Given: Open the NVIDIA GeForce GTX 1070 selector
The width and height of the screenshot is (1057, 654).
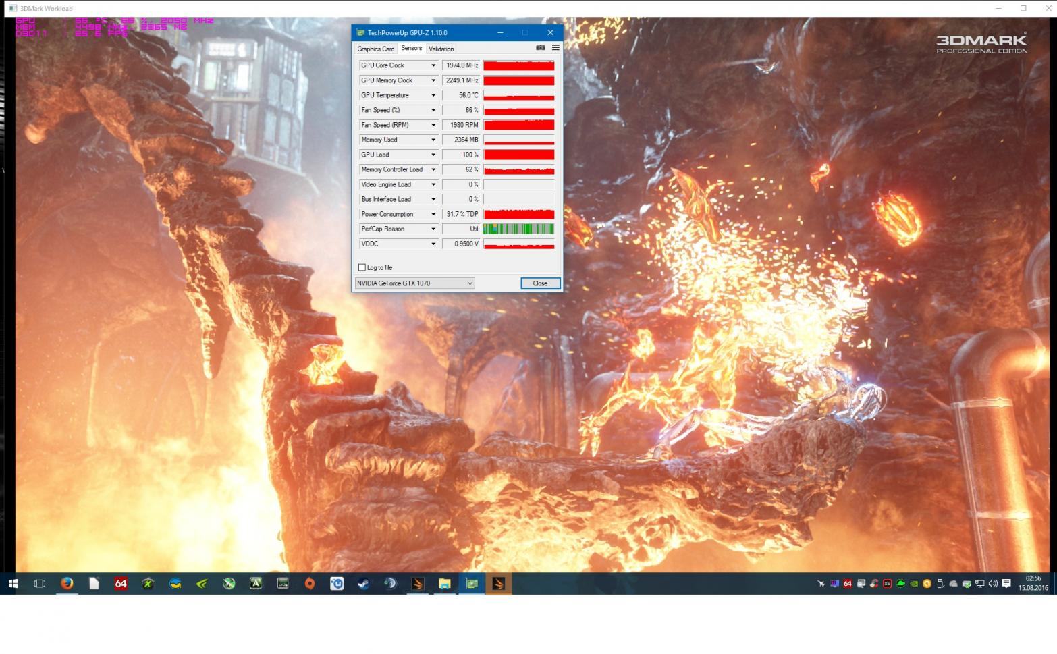Looking at the screenshot, I should pyautogui.click(x=414, y=283).
